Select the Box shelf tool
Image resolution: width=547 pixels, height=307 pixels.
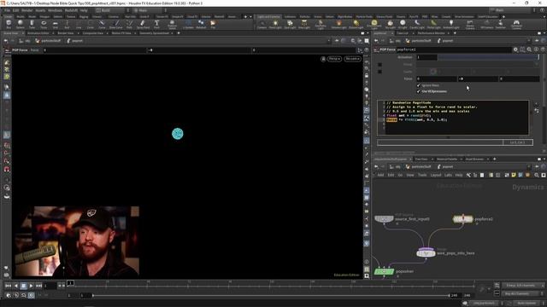9,24
